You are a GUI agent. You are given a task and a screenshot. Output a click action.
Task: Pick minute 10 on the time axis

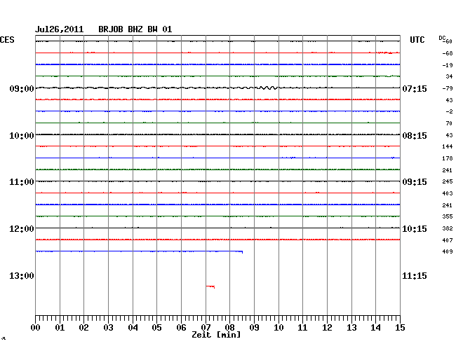point(279,328)
